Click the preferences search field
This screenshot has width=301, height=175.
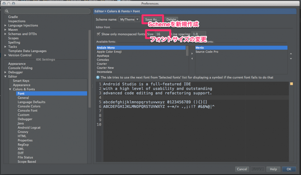[47, 11]
